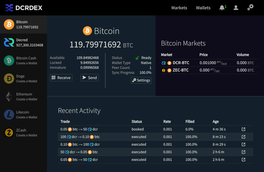
Task: Create a Litecoin wallet
Action: [x=27, y=117]
